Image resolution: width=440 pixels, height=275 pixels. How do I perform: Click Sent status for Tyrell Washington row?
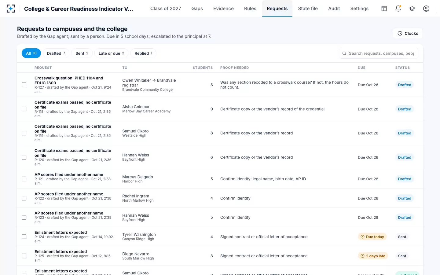coord(402,237)
